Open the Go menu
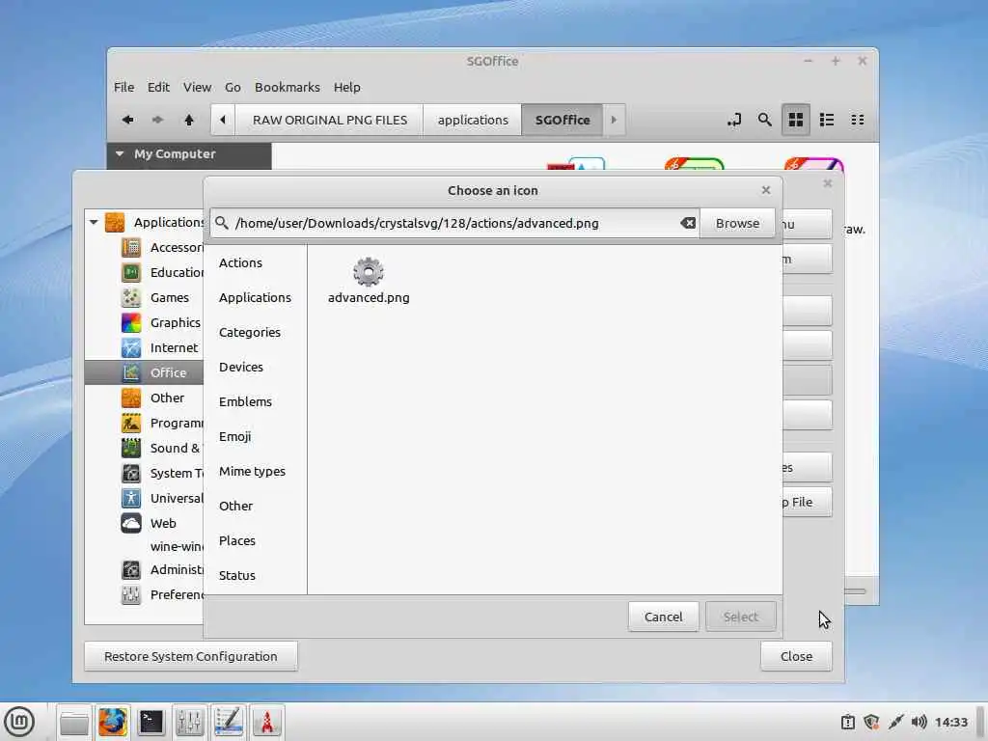Viewport: 988px width, 741px height. click(233, 87)
